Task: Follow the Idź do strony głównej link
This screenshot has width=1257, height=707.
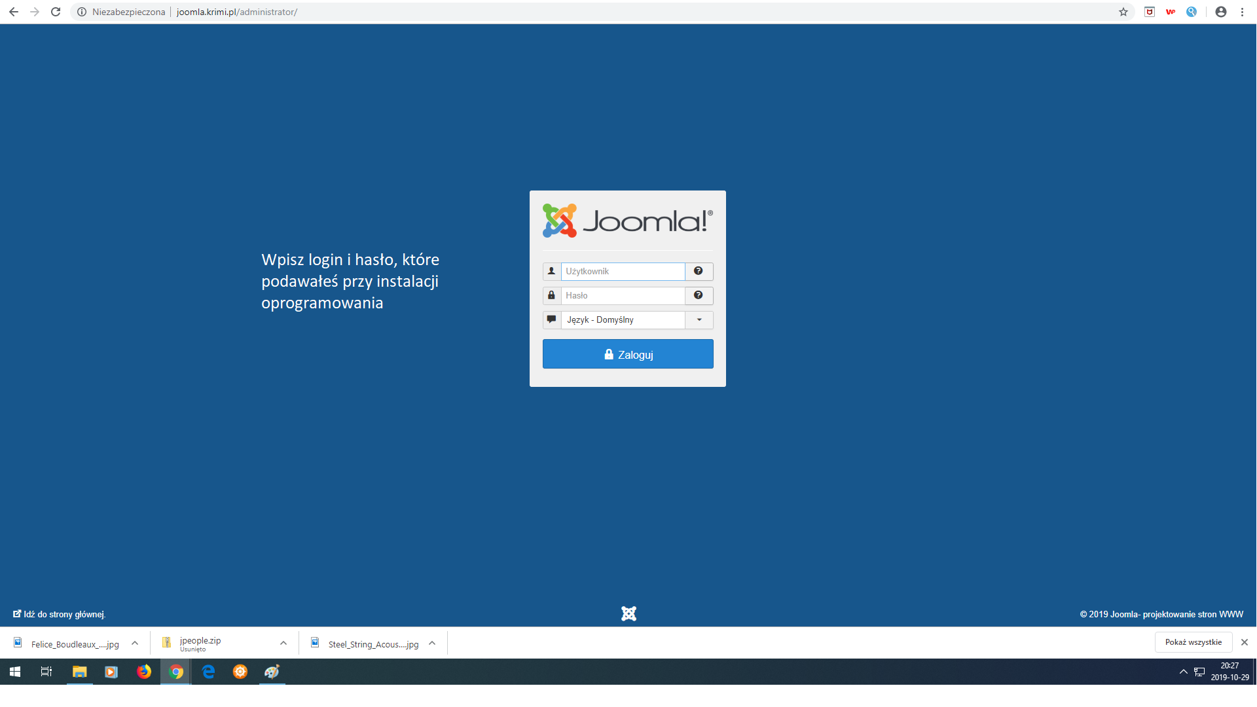Action: click(x=64, y=614)
